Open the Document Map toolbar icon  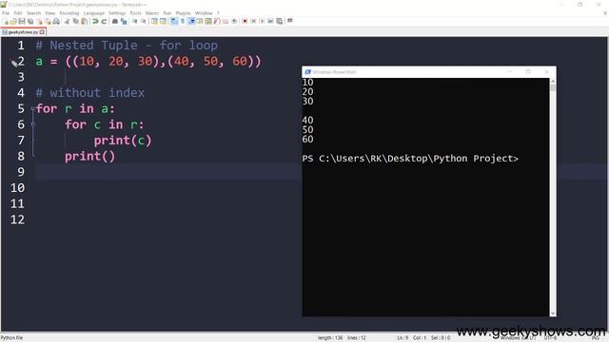(x=208, y=21)
